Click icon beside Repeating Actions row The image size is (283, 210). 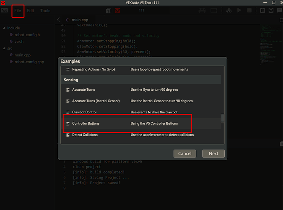[68, 70]
